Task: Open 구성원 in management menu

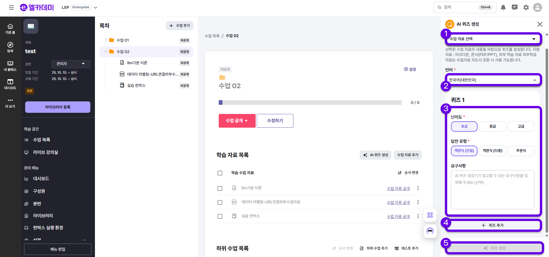Action: click(39, 191)
